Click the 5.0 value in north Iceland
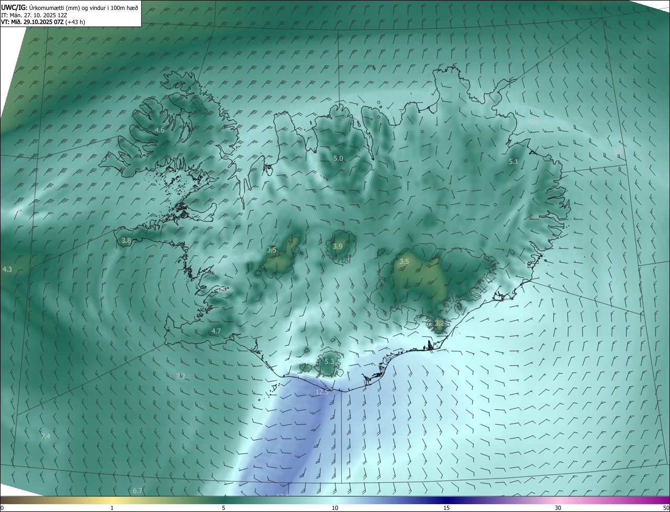The image size is (670, 512). coord(338,158)
